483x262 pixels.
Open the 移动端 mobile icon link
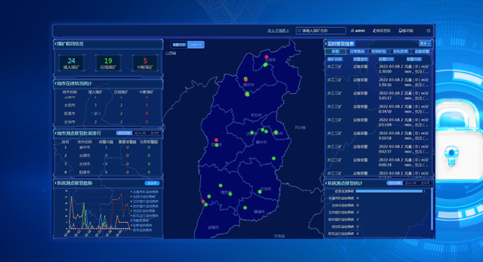point(400,31)
